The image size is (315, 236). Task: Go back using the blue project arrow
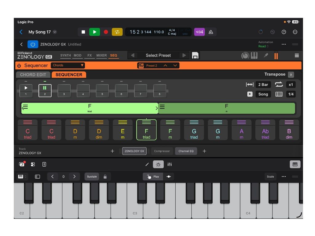(21, 32)
